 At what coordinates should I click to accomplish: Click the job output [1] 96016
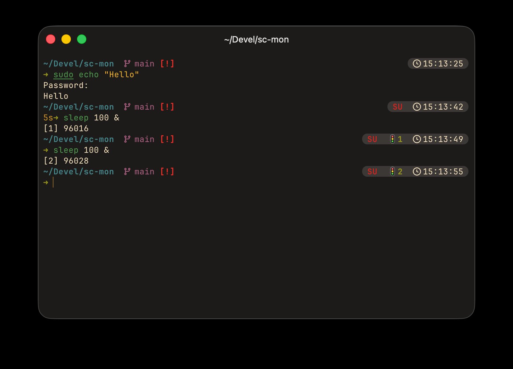pos(66,129)
